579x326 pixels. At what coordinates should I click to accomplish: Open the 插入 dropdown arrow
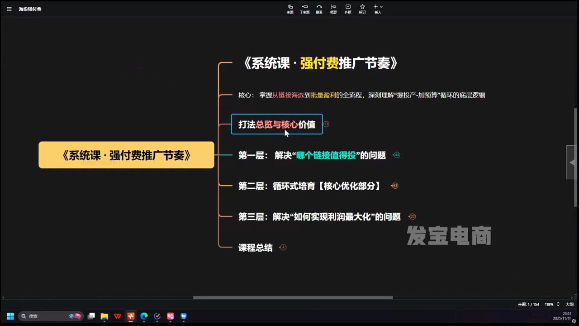380,7
